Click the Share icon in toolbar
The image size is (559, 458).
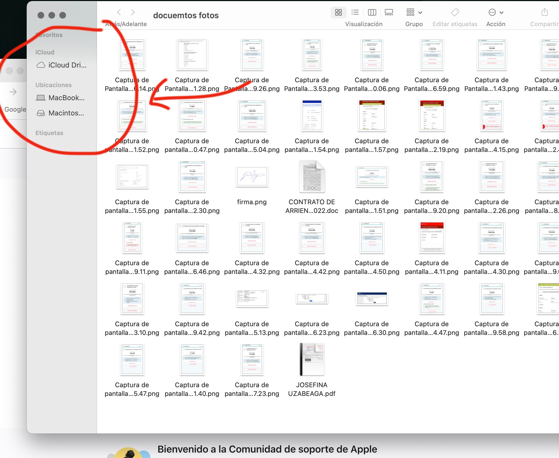544,13
